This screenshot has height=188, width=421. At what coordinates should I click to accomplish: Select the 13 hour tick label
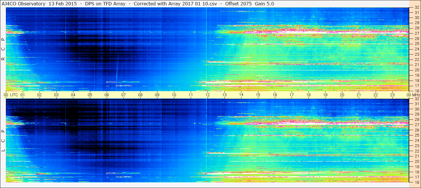[x=224, y=95]
